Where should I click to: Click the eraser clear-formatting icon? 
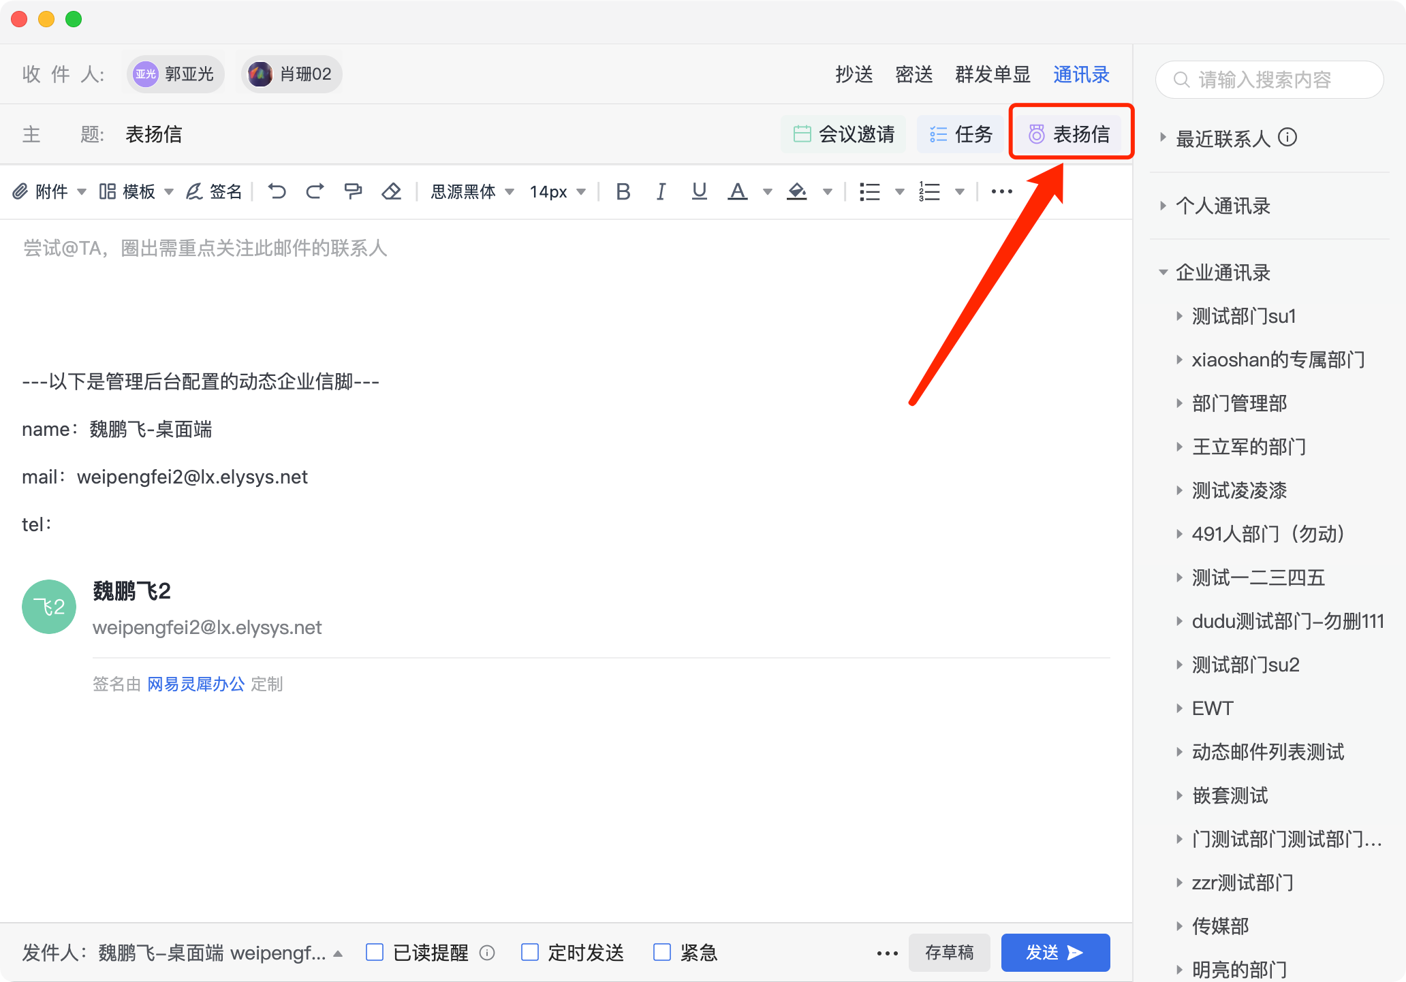click(391, 191)
